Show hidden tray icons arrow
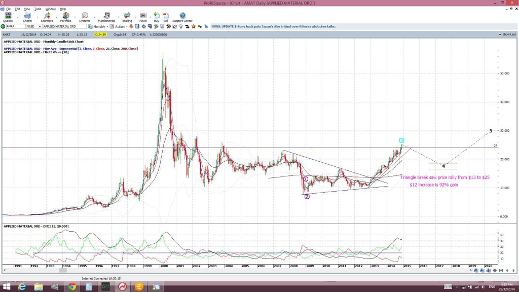 tap(457, 287)
